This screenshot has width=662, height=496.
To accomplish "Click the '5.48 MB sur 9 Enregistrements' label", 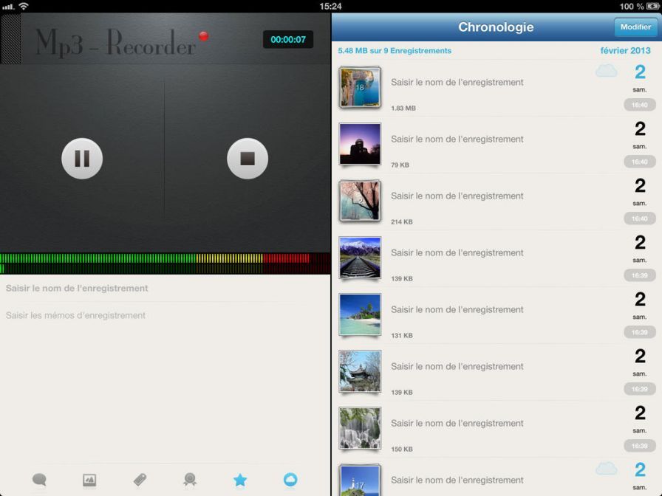I will (395, 51).
